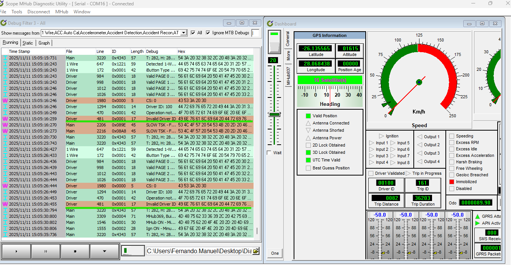Open the folder browse icon for log path
The width and height of the screenshot is (511, 265).
tap(256, 251)
